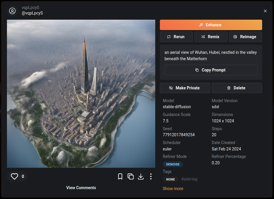Click the user profile avatar icon
This screenshot has height=199, width=274.
pos(12,11)
